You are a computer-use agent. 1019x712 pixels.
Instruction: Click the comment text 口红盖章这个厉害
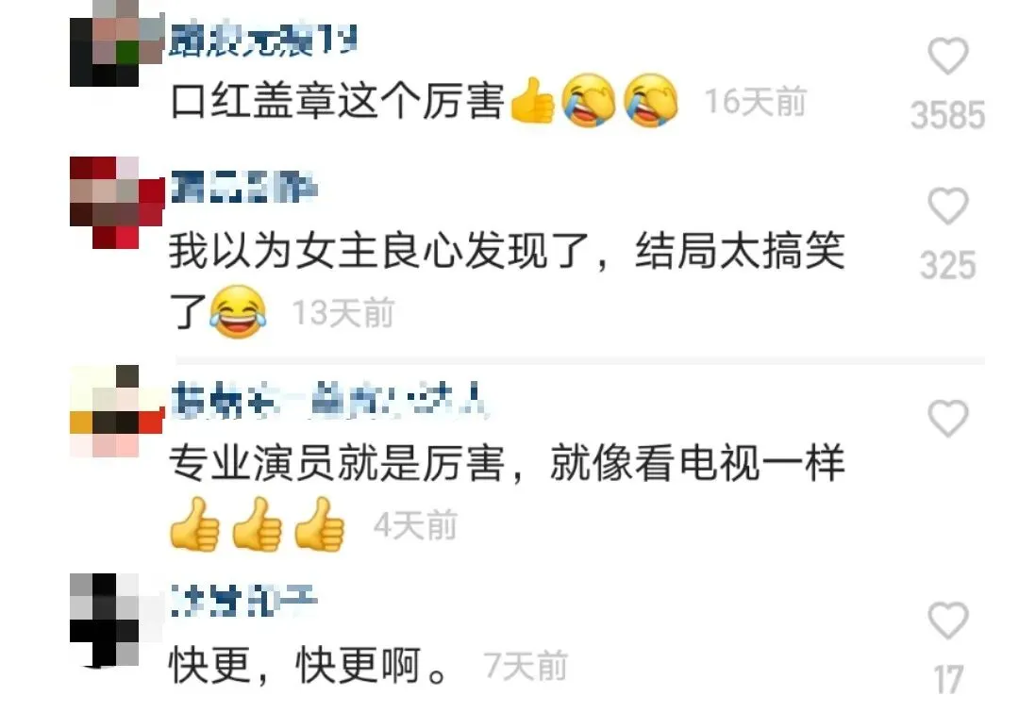337,102
